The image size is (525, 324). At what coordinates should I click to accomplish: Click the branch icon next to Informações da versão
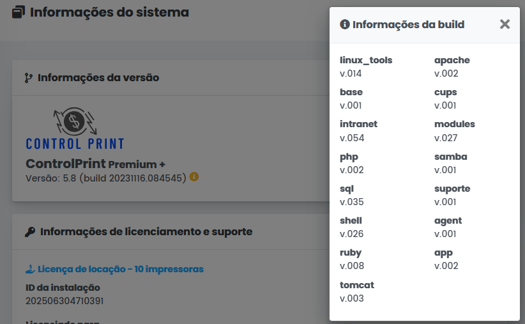(x=28, y=78)
